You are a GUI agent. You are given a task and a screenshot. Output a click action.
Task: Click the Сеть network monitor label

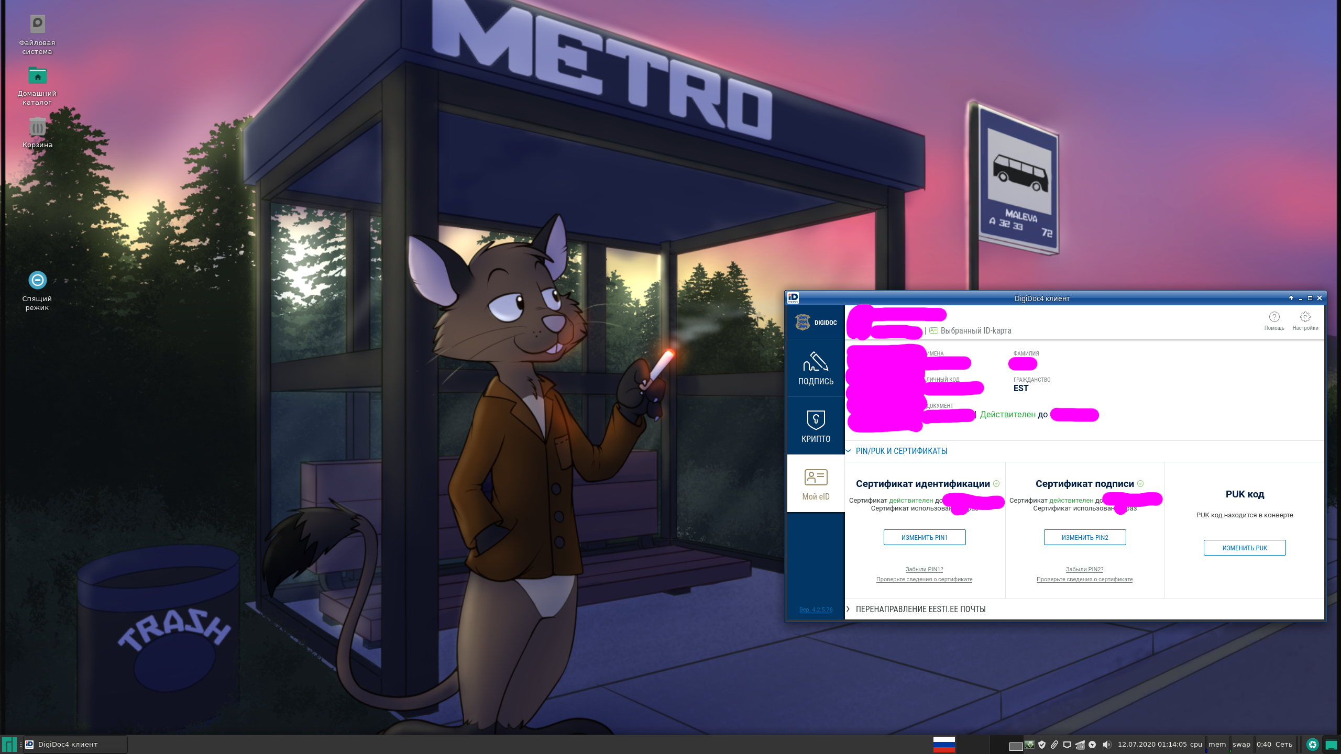click(x=1283, y=744)
